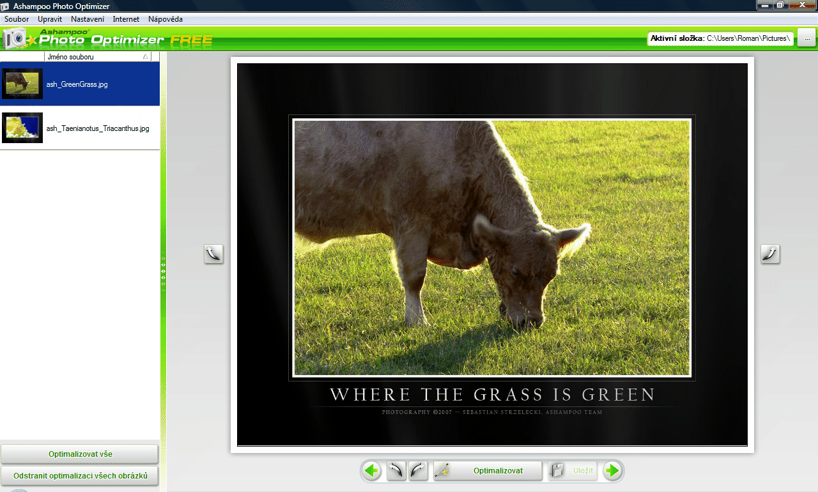818x492 pixels.
Task: Click the Optimalizovat vše button
Action: tap(80, 454)
